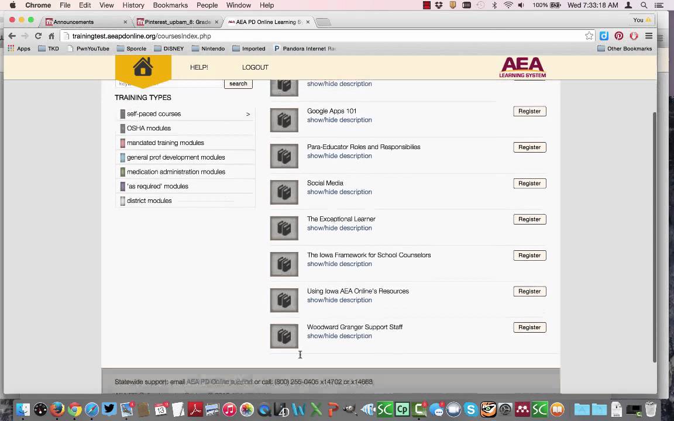674x421 pixels.
Task: Select medication administration modules
Action: click(185, 172)
